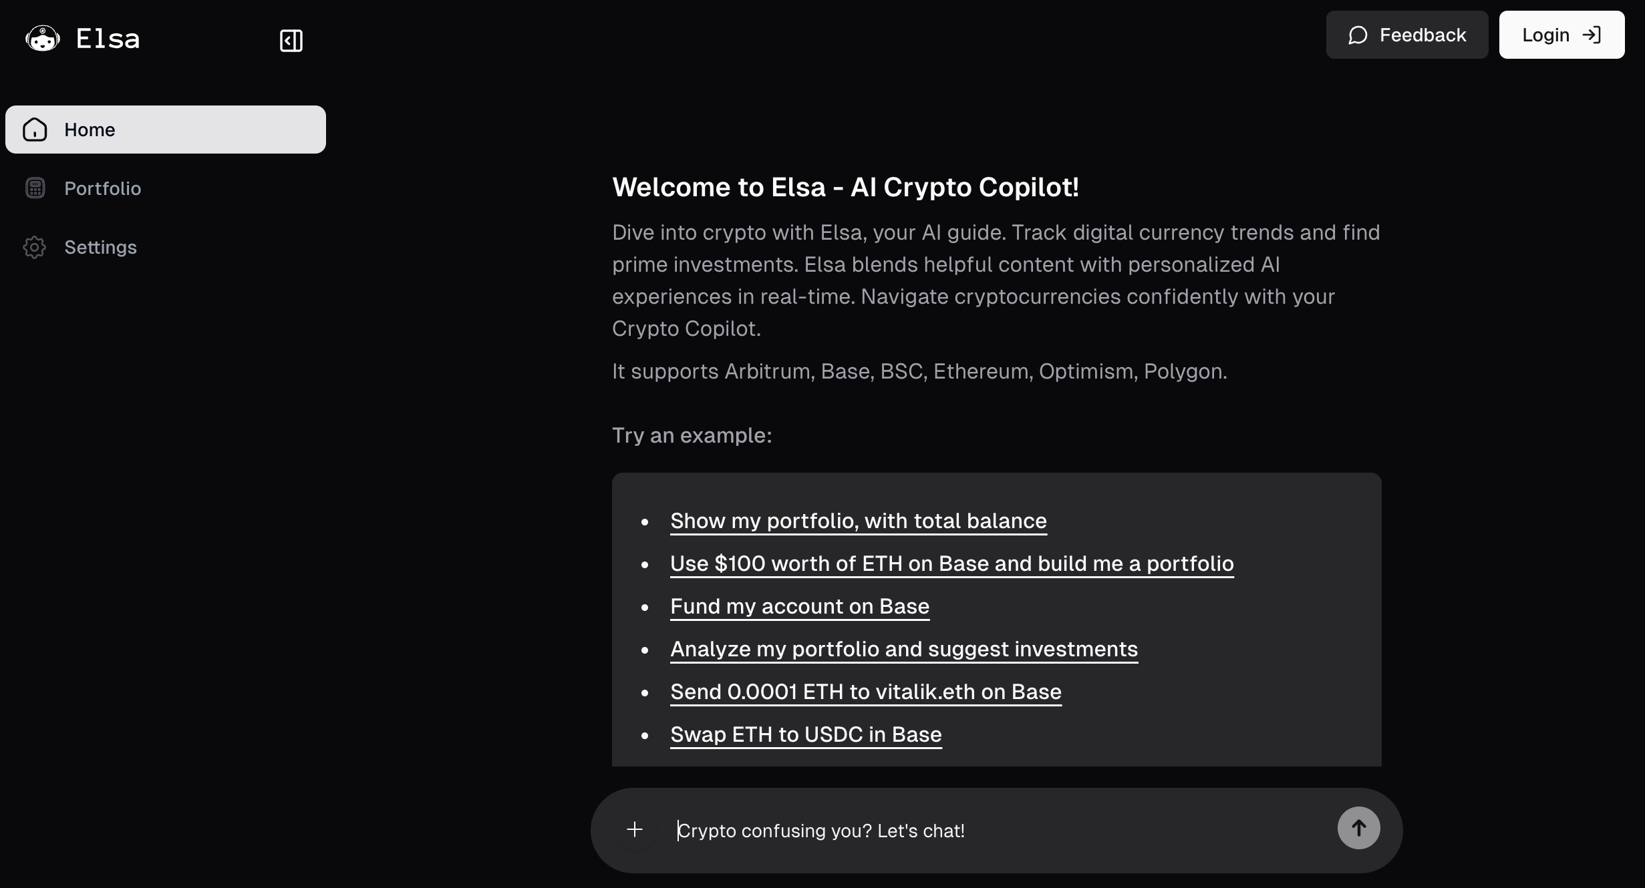Viewport: 1645px width, 888px height.
Task: Select 'Analyze my portfolio and suggest investments' link
Action: click(x=904, y=649)
